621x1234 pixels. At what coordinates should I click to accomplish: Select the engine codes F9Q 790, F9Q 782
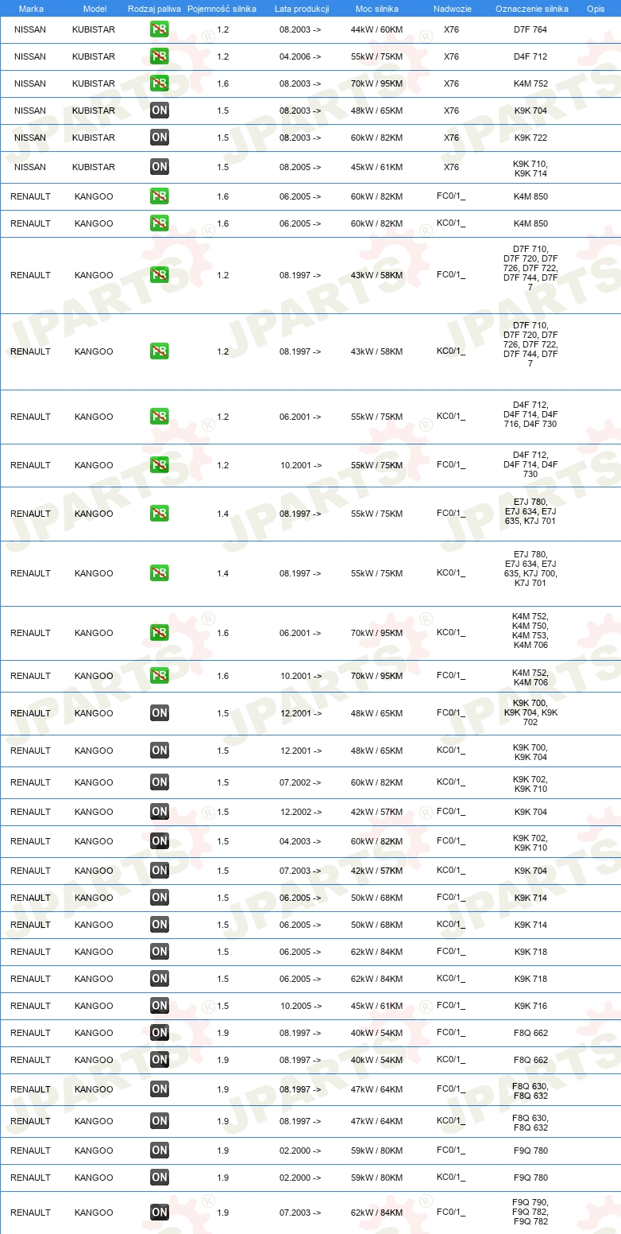[x=530, y=1212]
